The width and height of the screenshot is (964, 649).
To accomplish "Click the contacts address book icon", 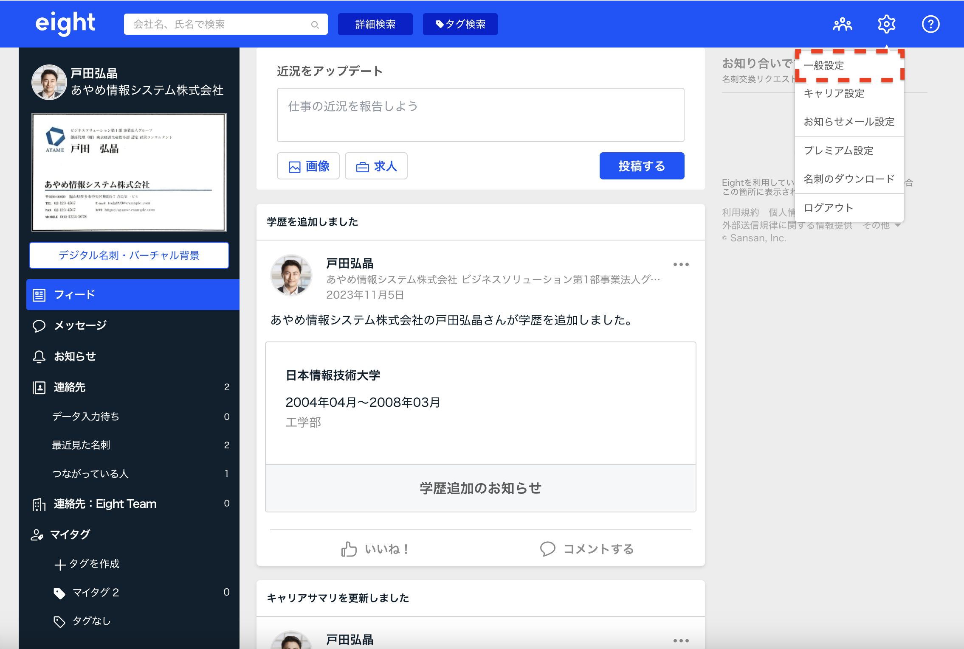I will (39, 387).
